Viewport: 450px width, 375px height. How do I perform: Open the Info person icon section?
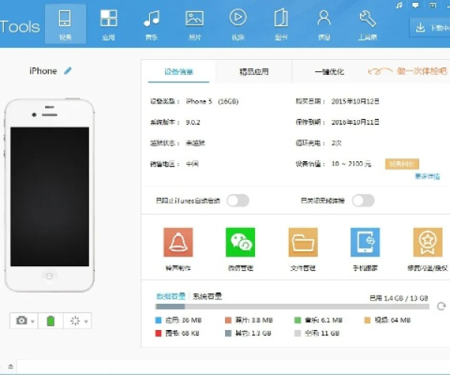[324, 25]
